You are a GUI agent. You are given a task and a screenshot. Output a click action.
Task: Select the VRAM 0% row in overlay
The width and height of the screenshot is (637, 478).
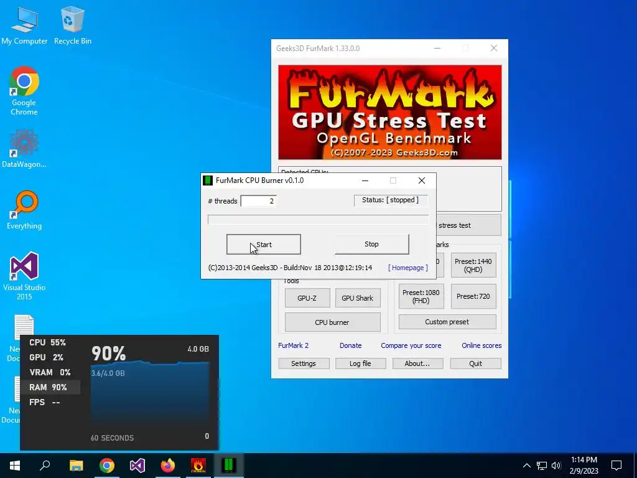[50, 372]
